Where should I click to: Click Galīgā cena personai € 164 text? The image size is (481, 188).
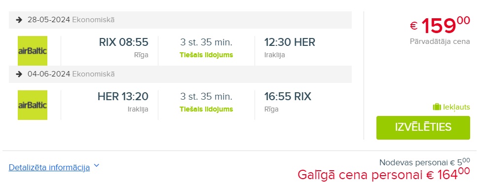coord(383,175)
